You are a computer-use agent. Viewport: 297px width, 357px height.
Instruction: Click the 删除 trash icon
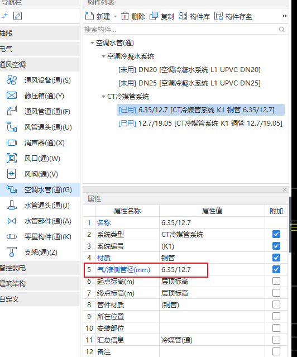124,16
